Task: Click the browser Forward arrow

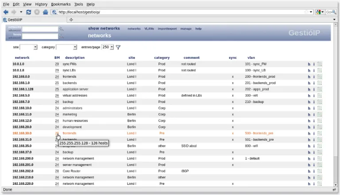Action: pyautogui.click(x=14, y=12)
